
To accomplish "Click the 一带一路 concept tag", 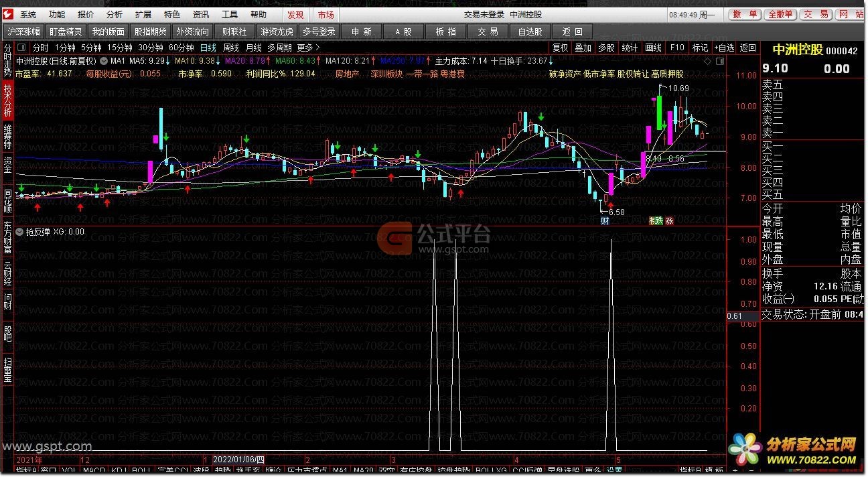I will pos(423,74).
